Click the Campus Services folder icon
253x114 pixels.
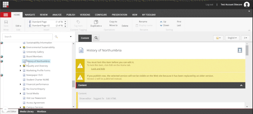(24, 107)
